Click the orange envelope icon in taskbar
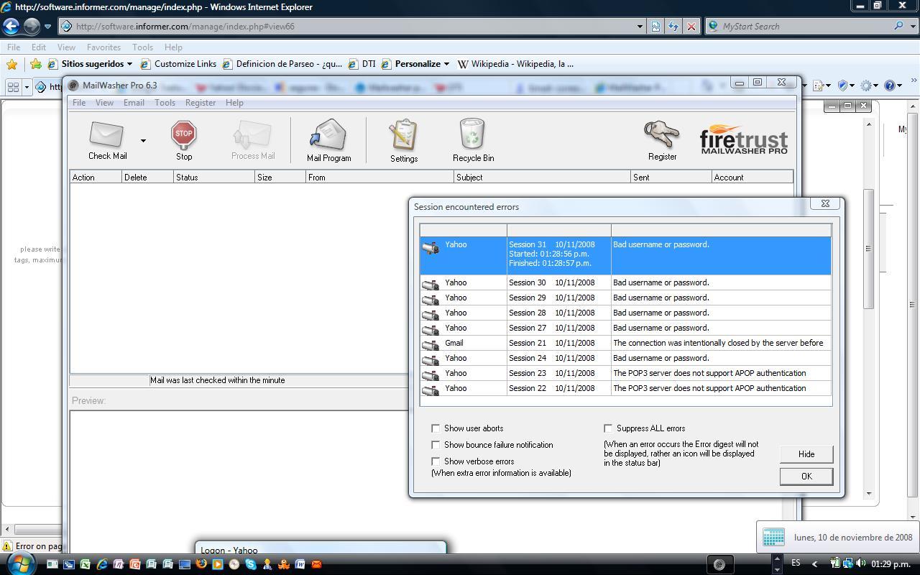Screen dimensions: 920x575 pos(316,564)
